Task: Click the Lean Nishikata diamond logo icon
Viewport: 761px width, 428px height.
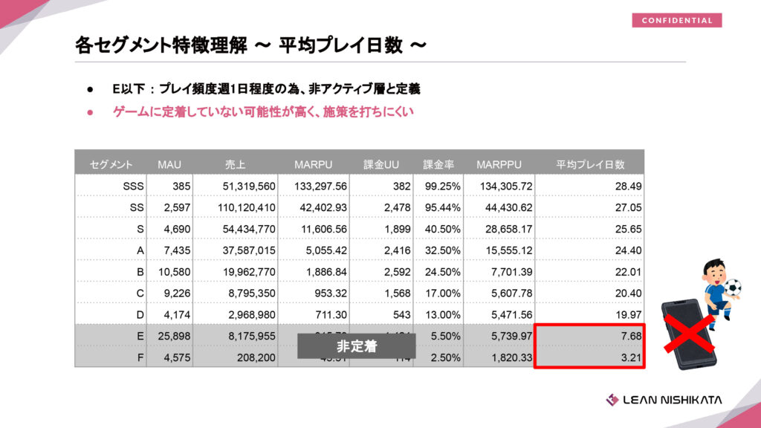Action: point(612,400)
